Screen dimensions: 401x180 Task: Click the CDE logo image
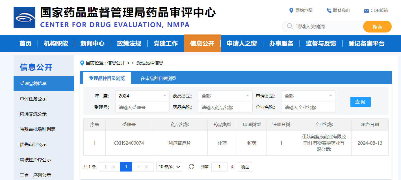tap(24, 18)
